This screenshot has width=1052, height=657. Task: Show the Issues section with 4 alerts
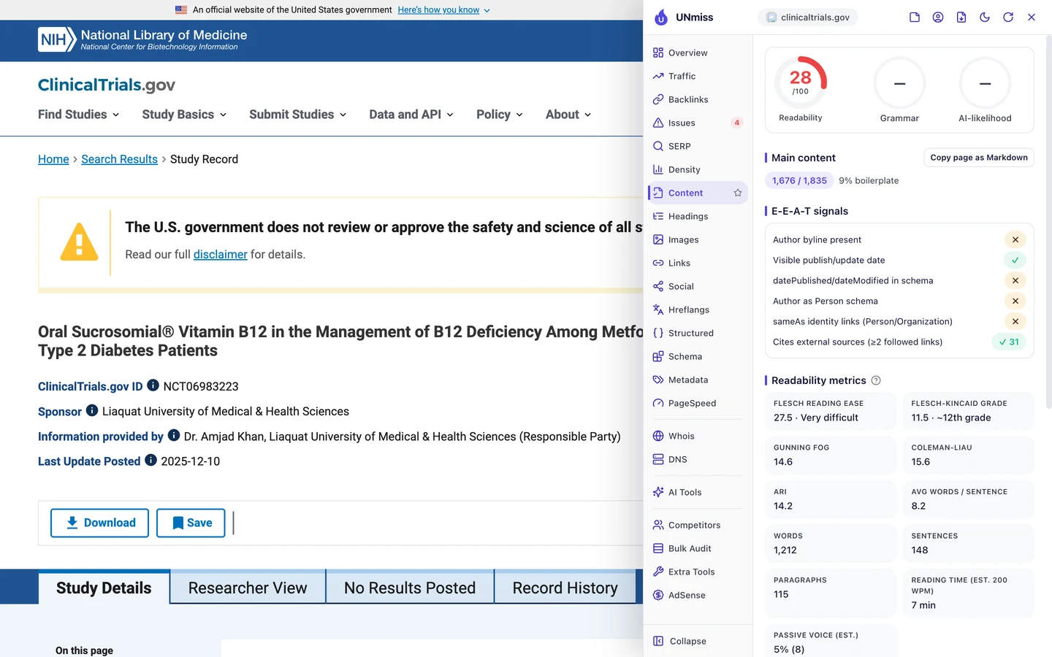pyautogui.click(x=698, y=123)
